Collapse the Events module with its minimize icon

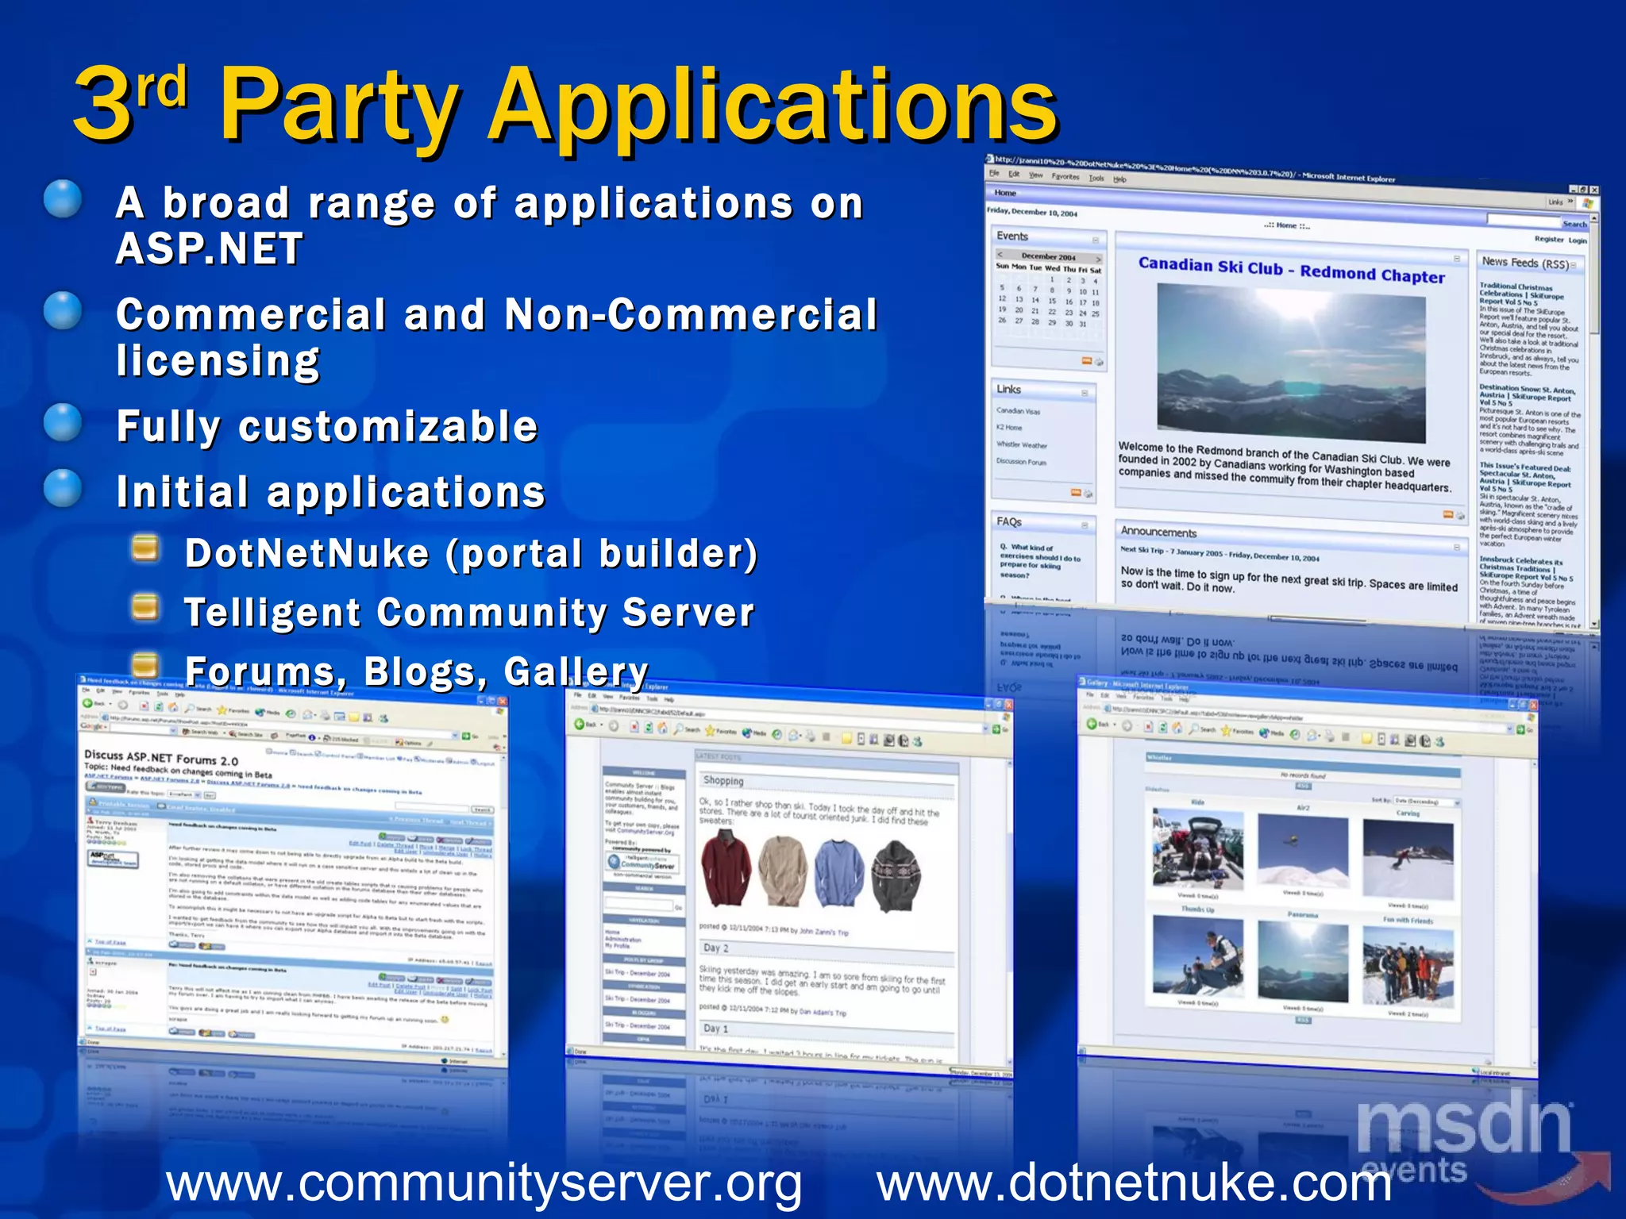pos(1095,240)
